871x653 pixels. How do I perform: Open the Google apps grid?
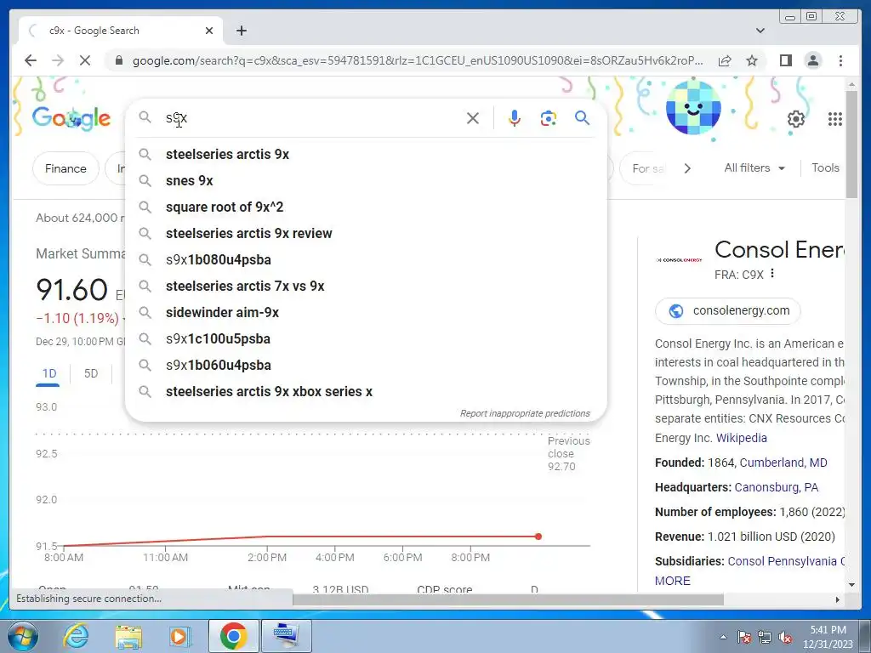835,119
